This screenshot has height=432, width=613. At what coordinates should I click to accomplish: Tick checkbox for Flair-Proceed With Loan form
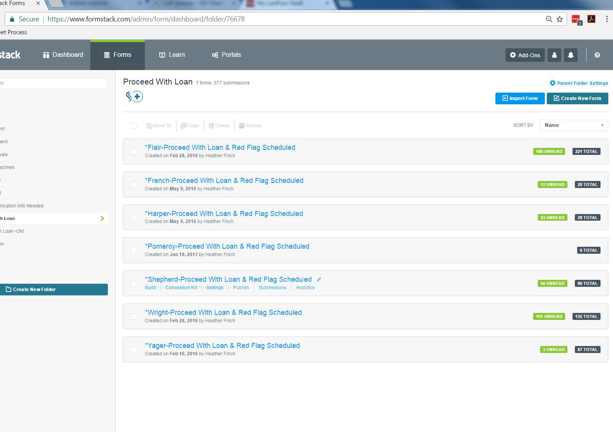[x=134, y=151]
